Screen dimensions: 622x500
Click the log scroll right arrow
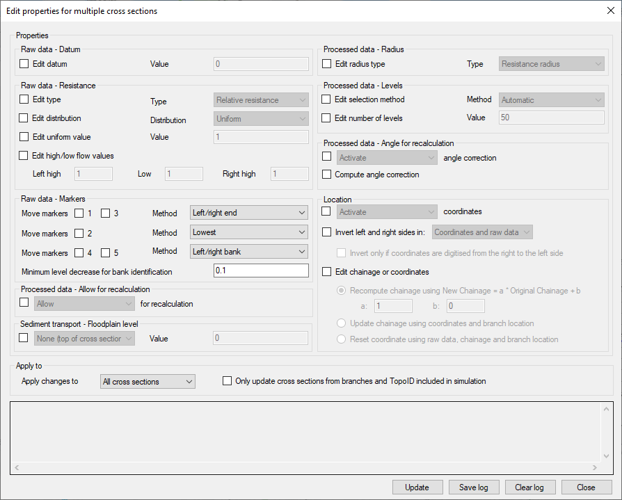point(595,467)
